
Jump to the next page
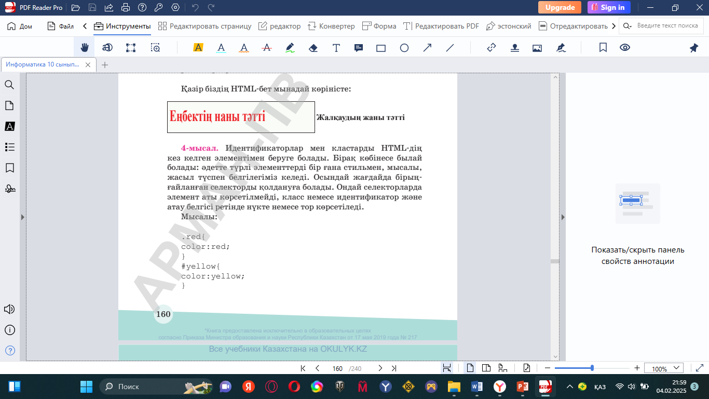pos(380,368)
